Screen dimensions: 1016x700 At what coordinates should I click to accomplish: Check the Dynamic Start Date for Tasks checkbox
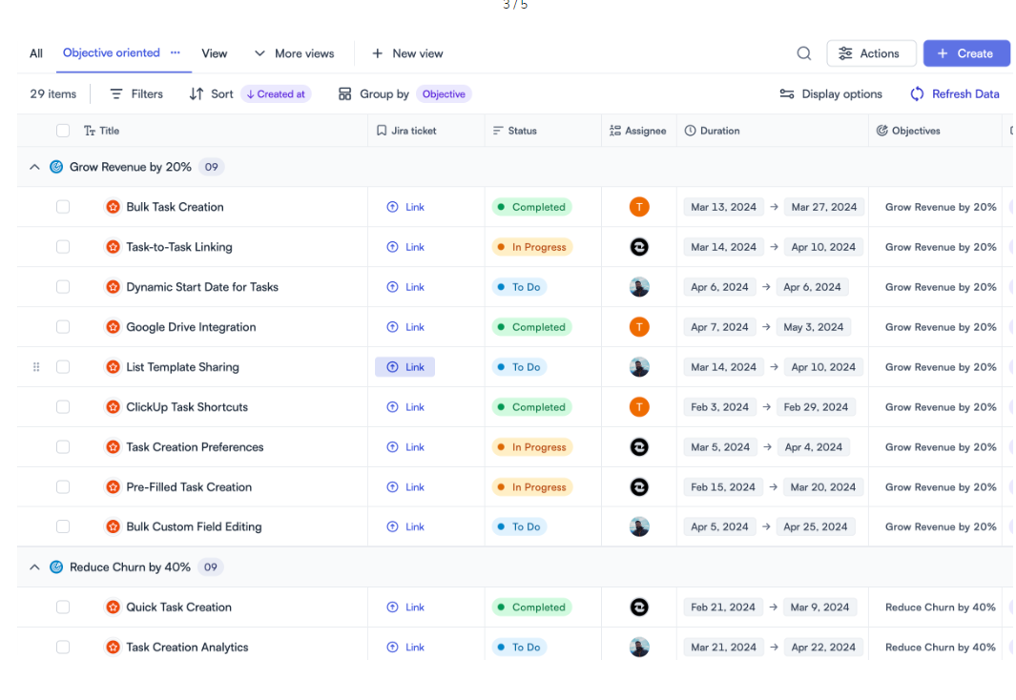click(63, 287)
